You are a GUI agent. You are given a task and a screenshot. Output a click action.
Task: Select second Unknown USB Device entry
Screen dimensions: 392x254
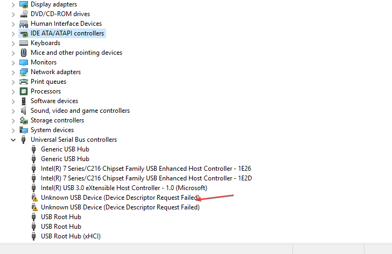[120, 207]
